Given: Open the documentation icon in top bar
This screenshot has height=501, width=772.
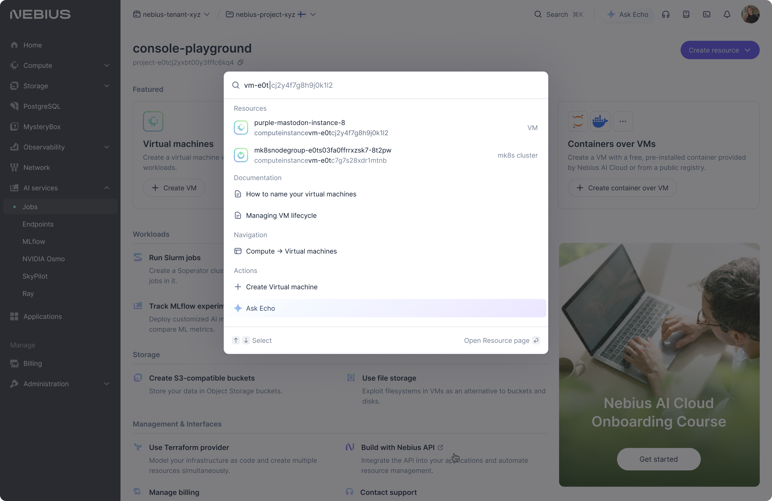Looking at the screenshot, I should [686, 14].
